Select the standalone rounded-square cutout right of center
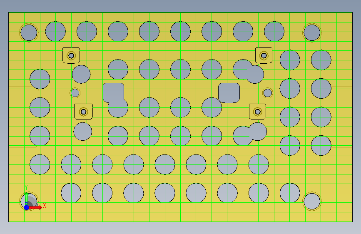This screenshot has height=234, width=361. coord(229,93)
